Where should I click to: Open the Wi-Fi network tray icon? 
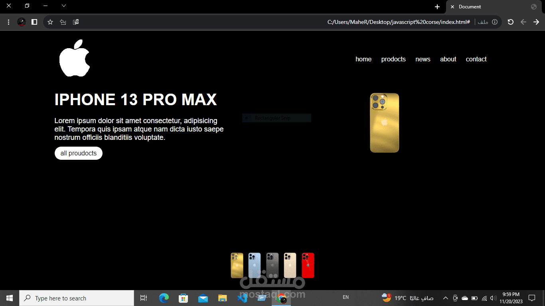(484, 298)
